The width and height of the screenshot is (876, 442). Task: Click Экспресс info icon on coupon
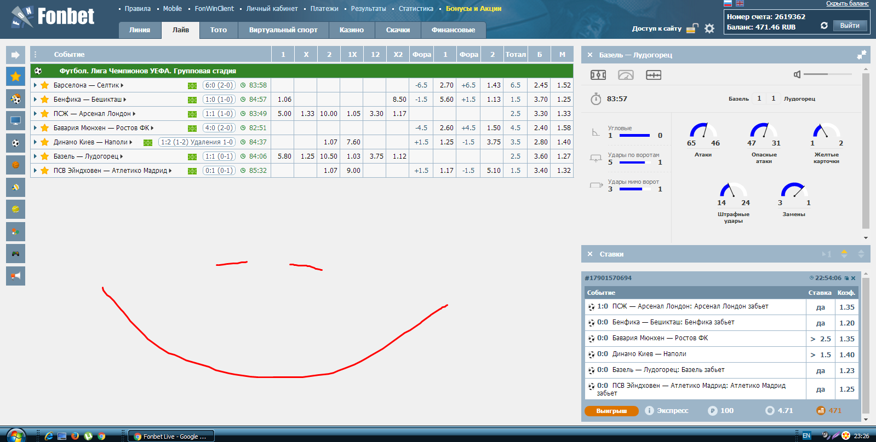(x=649, y=410)
